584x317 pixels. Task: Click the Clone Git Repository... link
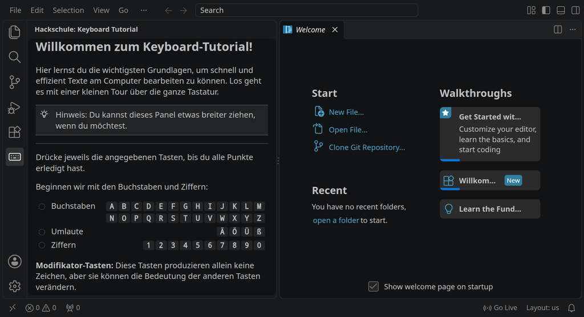click(x=367, y=147)
